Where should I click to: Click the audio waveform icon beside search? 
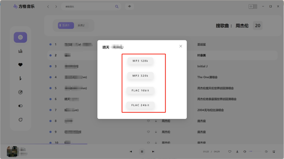130,7
